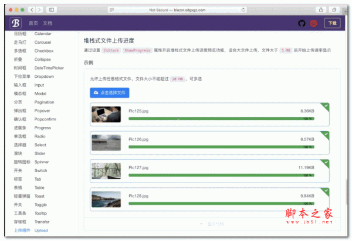Click the IsStack code tag
Viewport: 352px width, 241px height.
coord(111,50)
